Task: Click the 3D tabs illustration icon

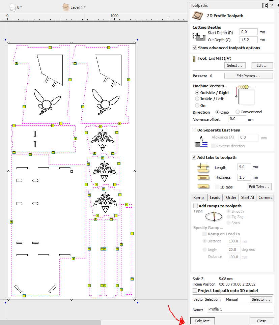Action: pos(203,186)
